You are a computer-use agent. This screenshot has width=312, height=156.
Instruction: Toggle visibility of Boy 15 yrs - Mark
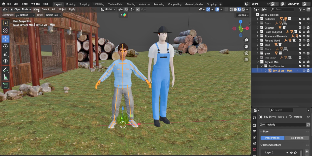[304, 70]
